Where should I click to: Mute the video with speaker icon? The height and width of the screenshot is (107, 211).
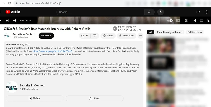point(15,21)
